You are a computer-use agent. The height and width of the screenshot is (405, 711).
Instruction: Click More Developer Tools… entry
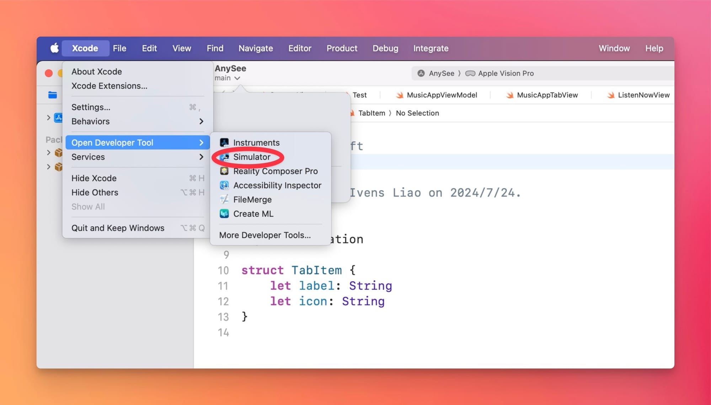(265, 235)
